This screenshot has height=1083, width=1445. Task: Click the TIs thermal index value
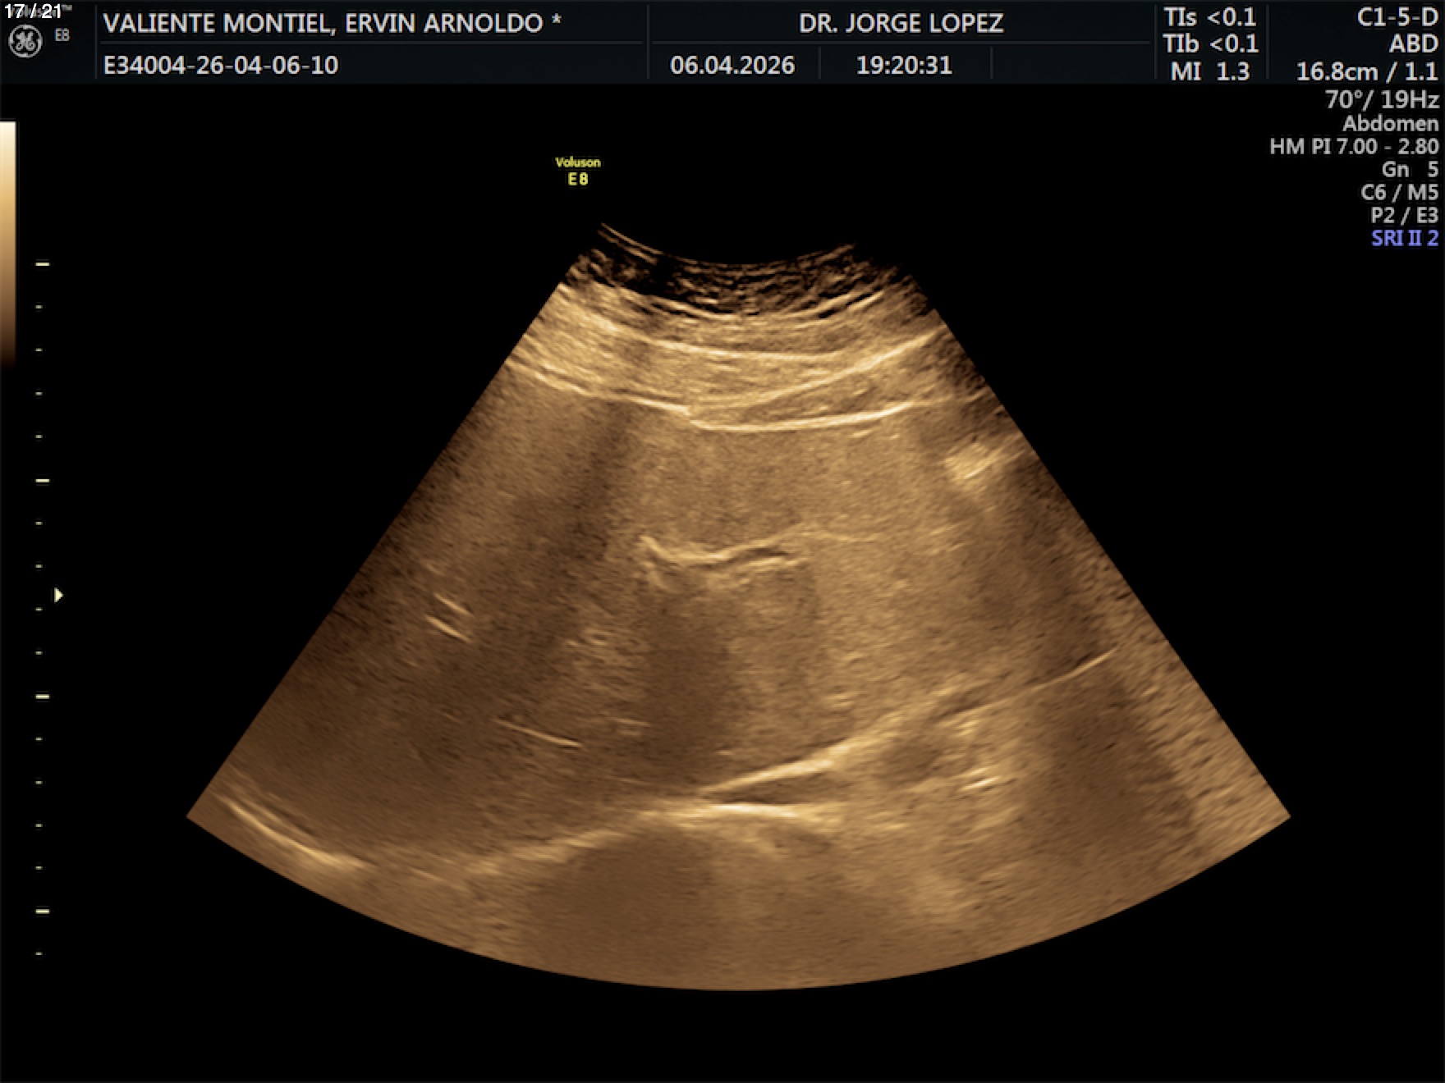1209,17
